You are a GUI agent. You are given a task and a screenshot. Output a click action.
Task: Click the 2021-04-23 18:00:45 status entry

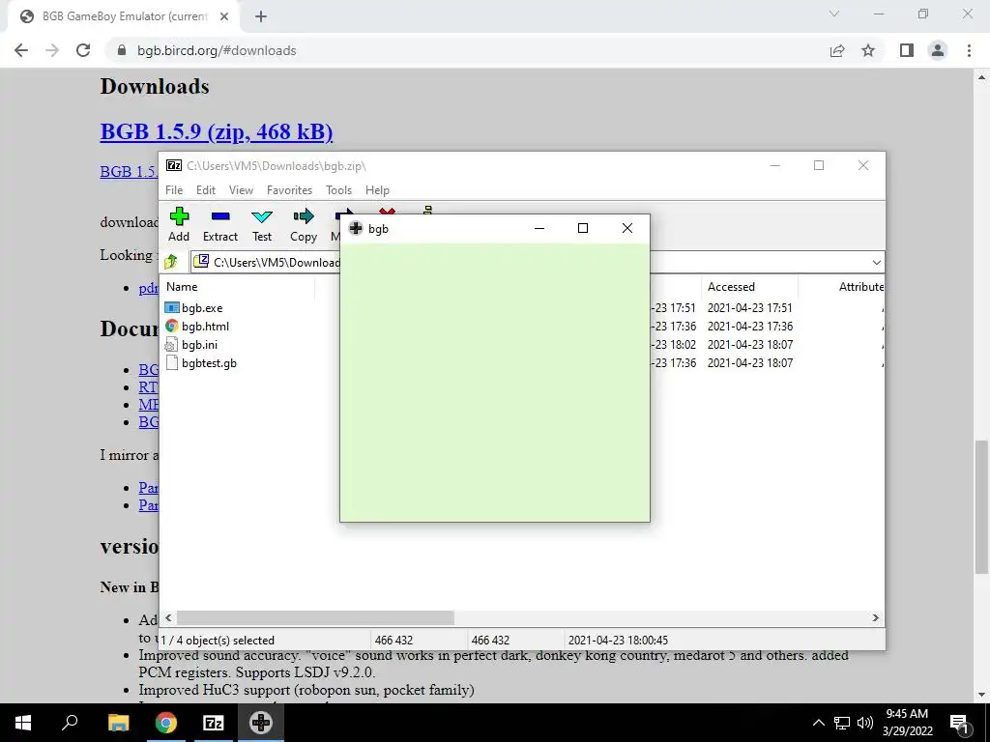(618, 640)
